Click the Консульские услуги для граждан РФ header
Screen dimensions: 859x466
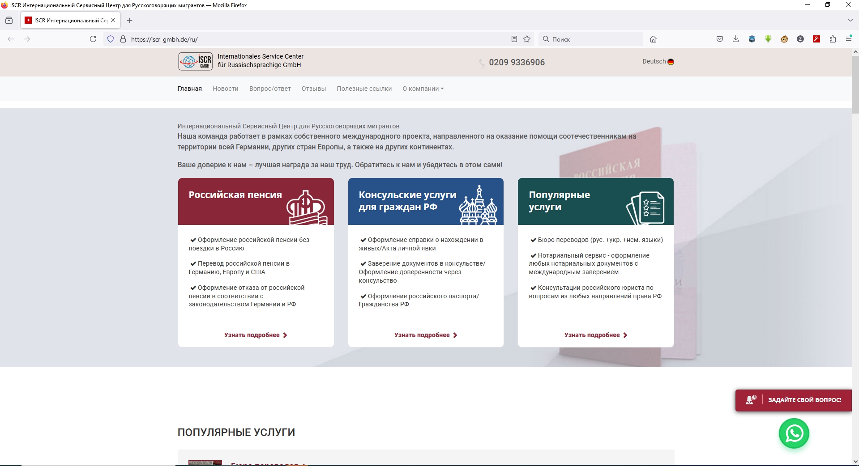426,201
